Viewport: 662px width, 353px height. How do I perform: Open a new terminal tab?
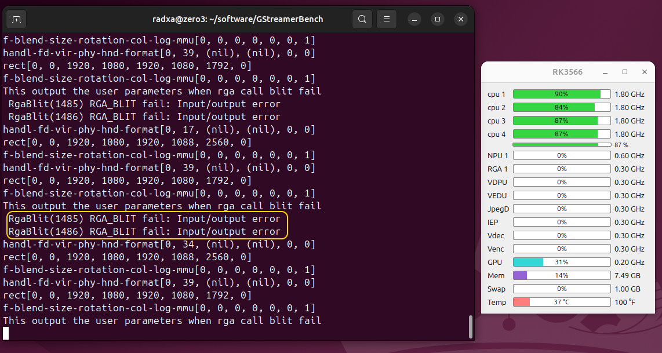[16, 20]
